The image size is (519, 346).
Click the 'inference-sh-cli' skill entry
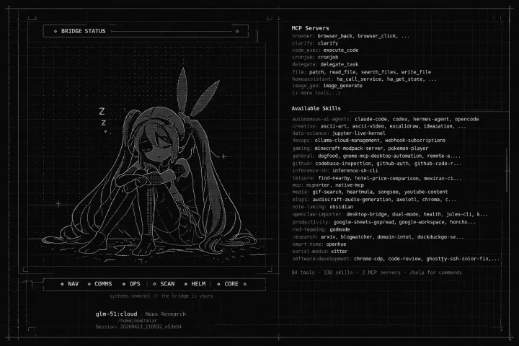point(355,171)
